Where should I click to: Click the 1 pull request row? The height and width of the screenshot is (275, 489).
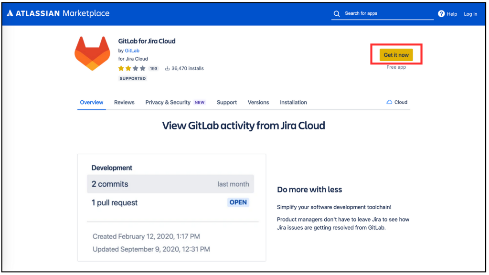(170, 202)
